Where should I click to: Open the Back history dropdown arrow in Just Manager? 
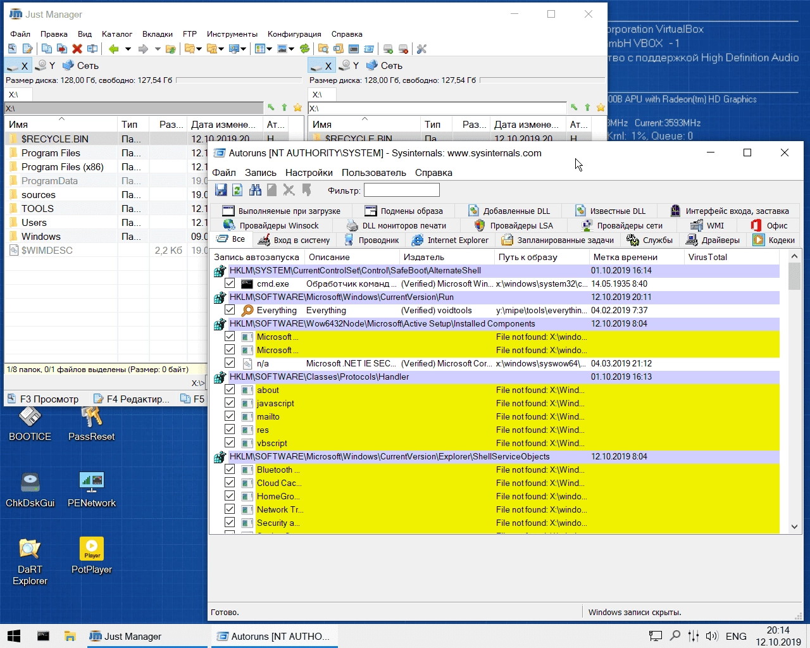128,49
